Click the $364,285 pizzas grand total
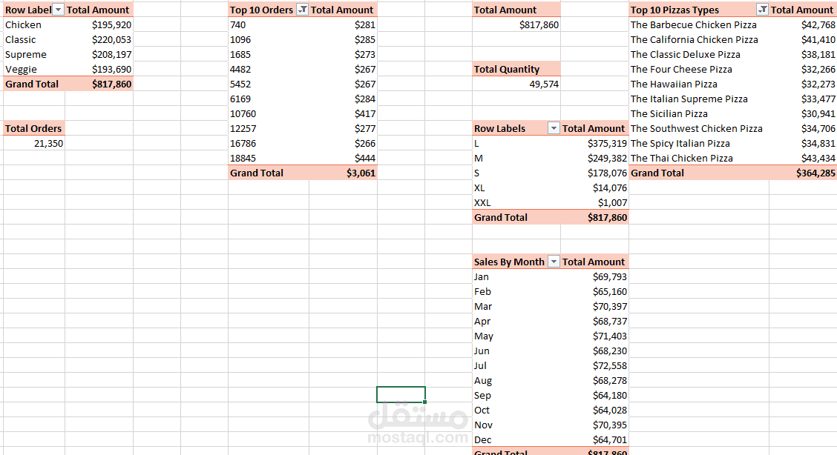The width and height of the screenshot is (837, 455). click(x=803, y=173)
